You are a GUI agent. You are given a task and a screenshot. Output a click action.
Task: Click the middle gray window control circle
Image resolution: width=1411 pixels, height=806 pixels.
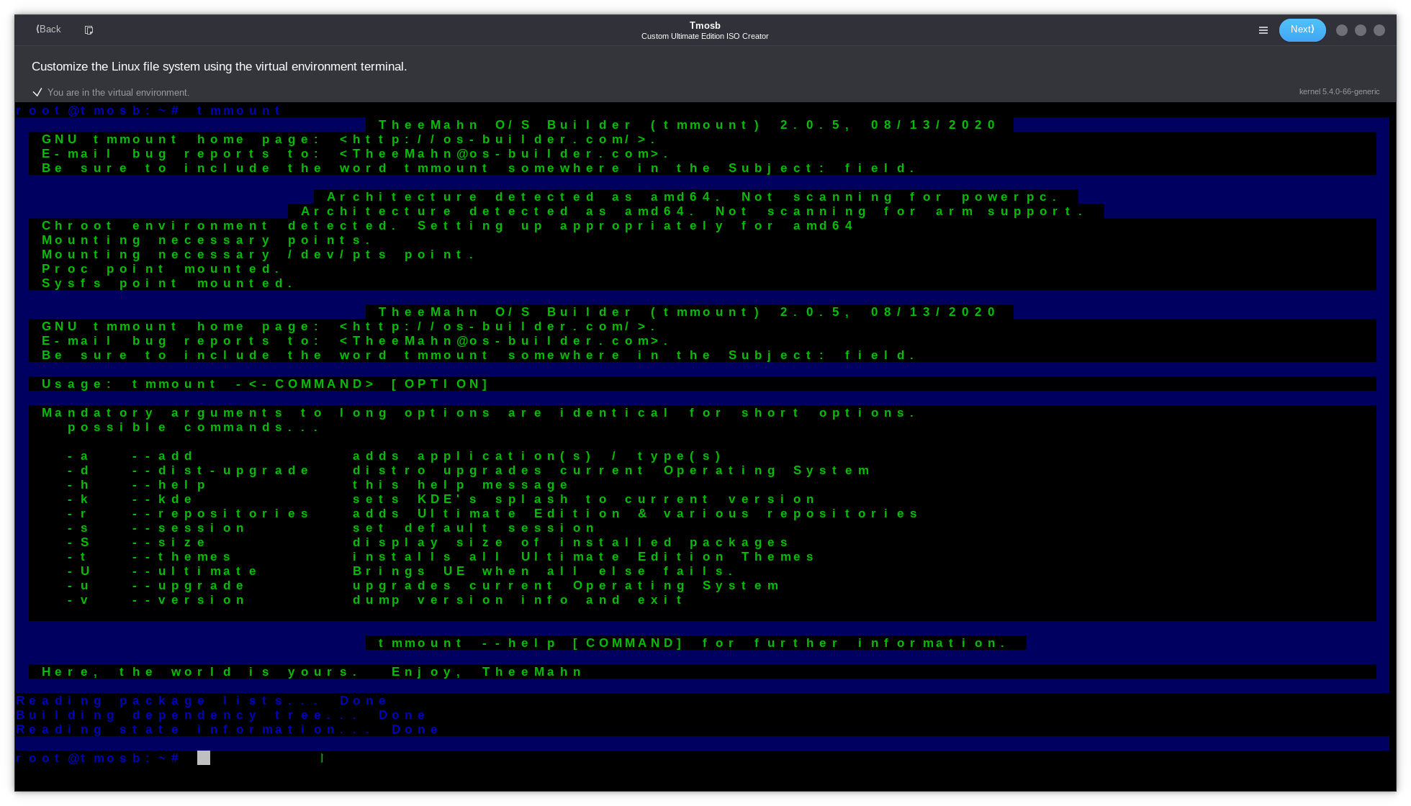pyautogui.click(x=1361, y=30)
